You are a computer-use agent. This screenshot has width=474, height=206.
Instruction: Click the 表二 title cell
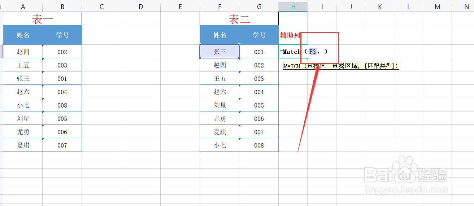coord(239,19)
